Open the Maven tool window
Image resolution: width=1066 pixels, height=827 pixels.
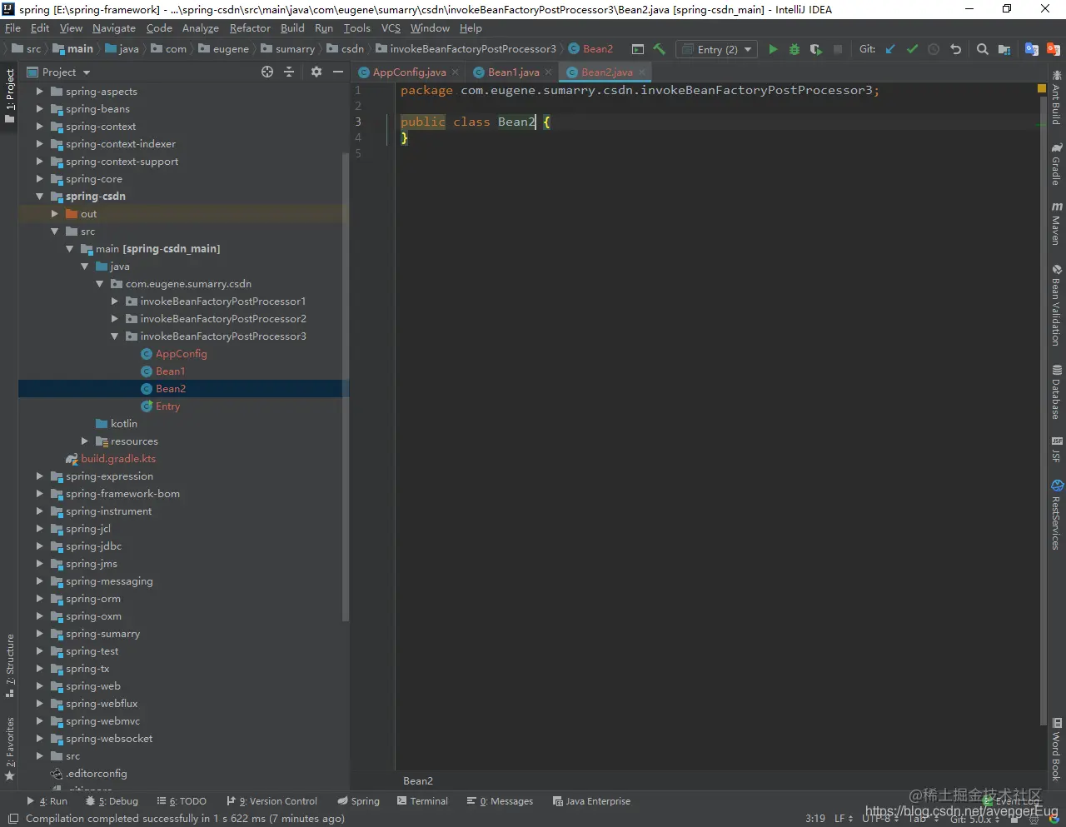(1056, 223)
